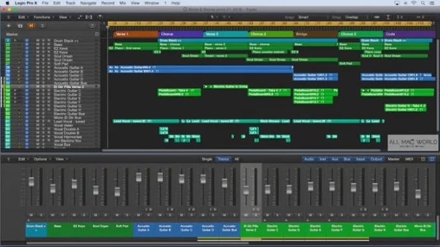
Task: Click the power icon on Acoustic Guitar B
Action: coord(27,72)
